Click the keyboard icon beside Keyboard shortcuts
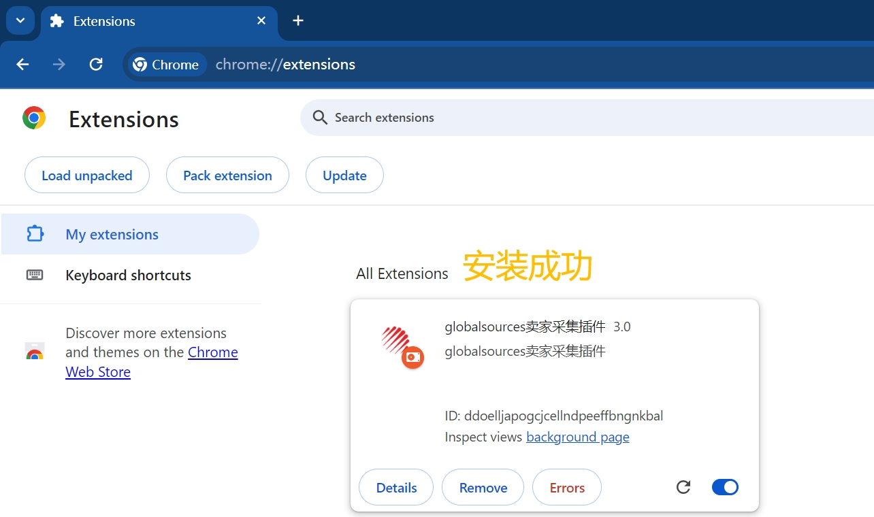The width and height of the screenshot is (874, 517). click(35, 275)
